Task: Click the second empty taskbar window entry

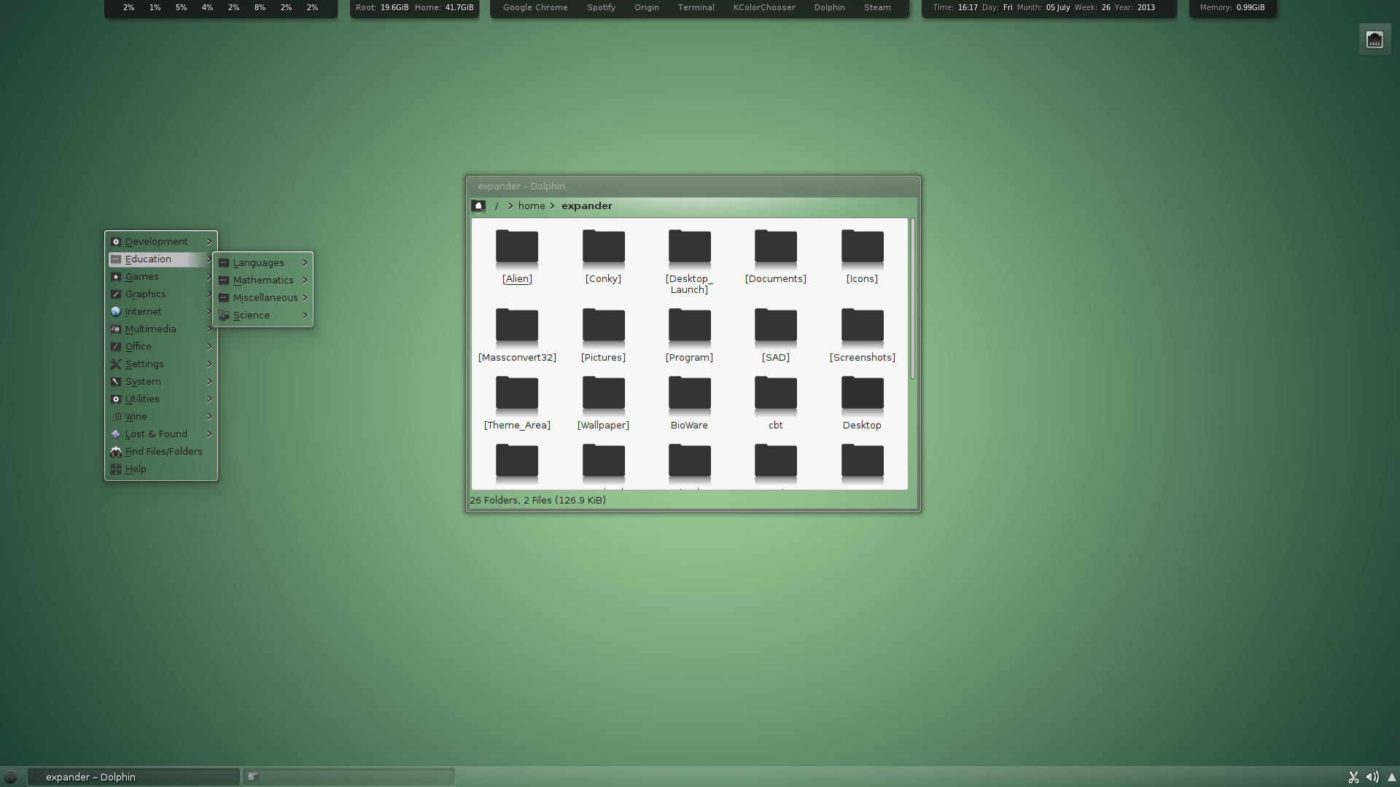Action: coord(349,777)
